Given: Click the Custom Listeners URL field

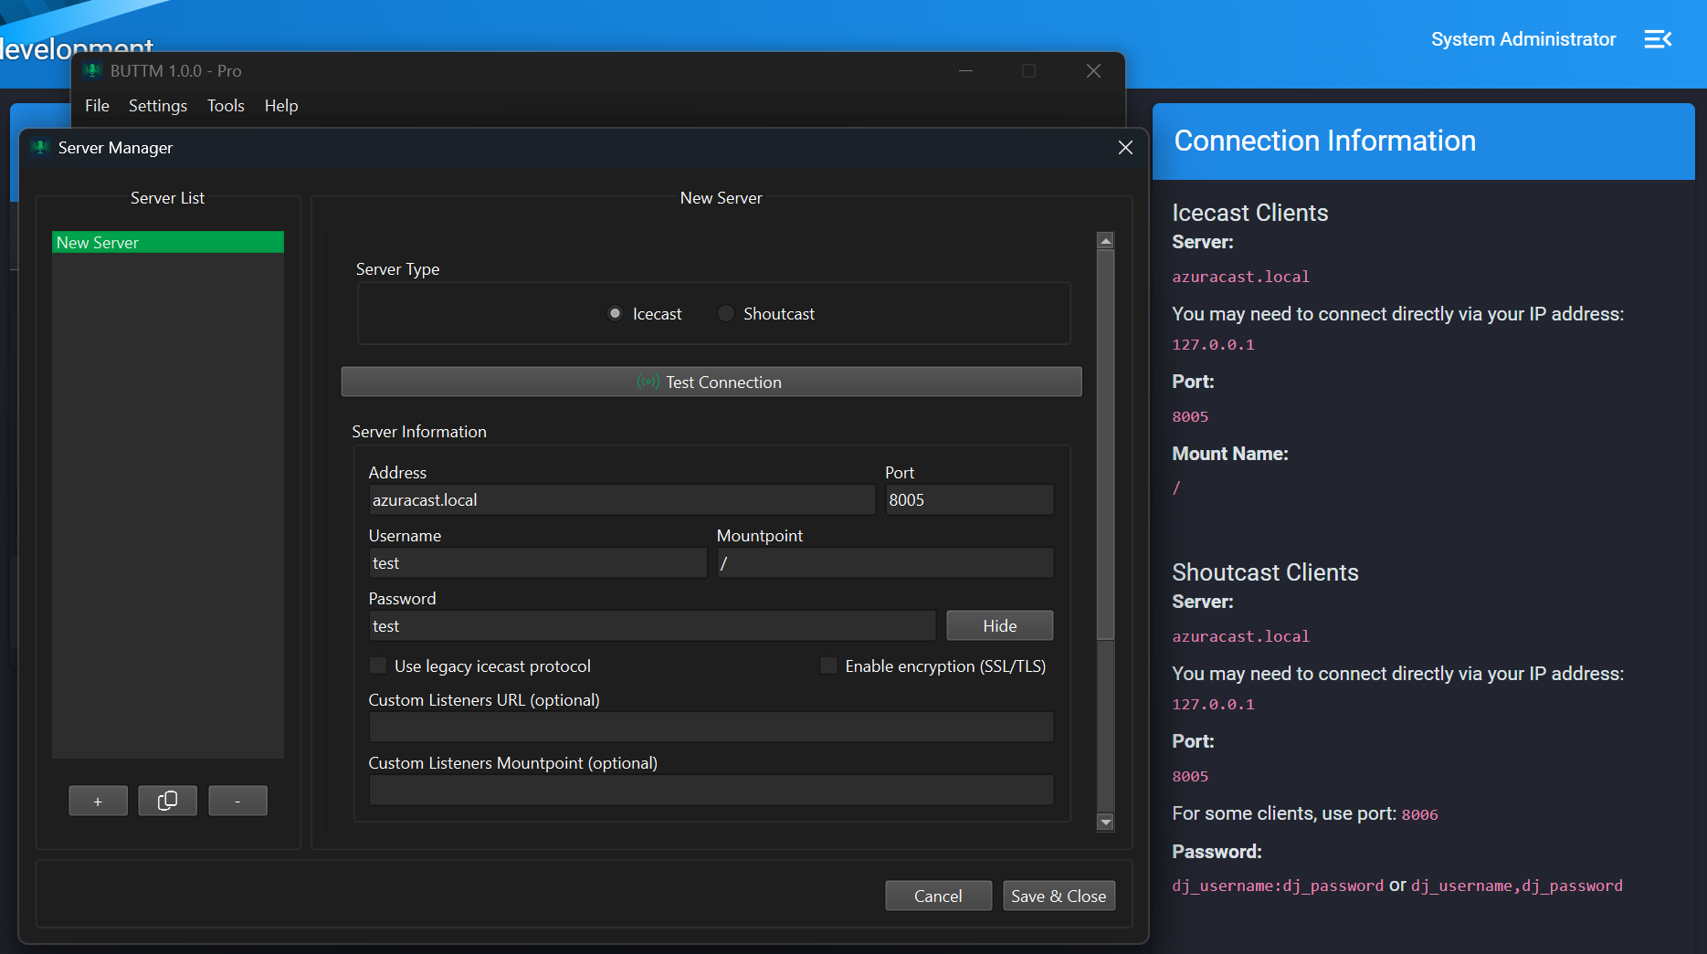Looking at the screenshot, I should click(711, 727).
